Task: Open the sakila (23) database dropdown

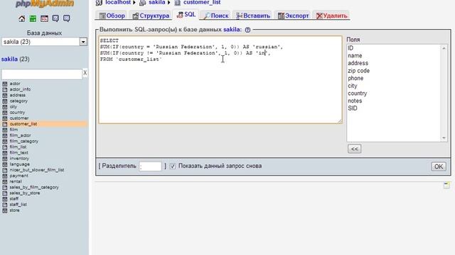Action: pyautogui.click(x=44, y=42)
